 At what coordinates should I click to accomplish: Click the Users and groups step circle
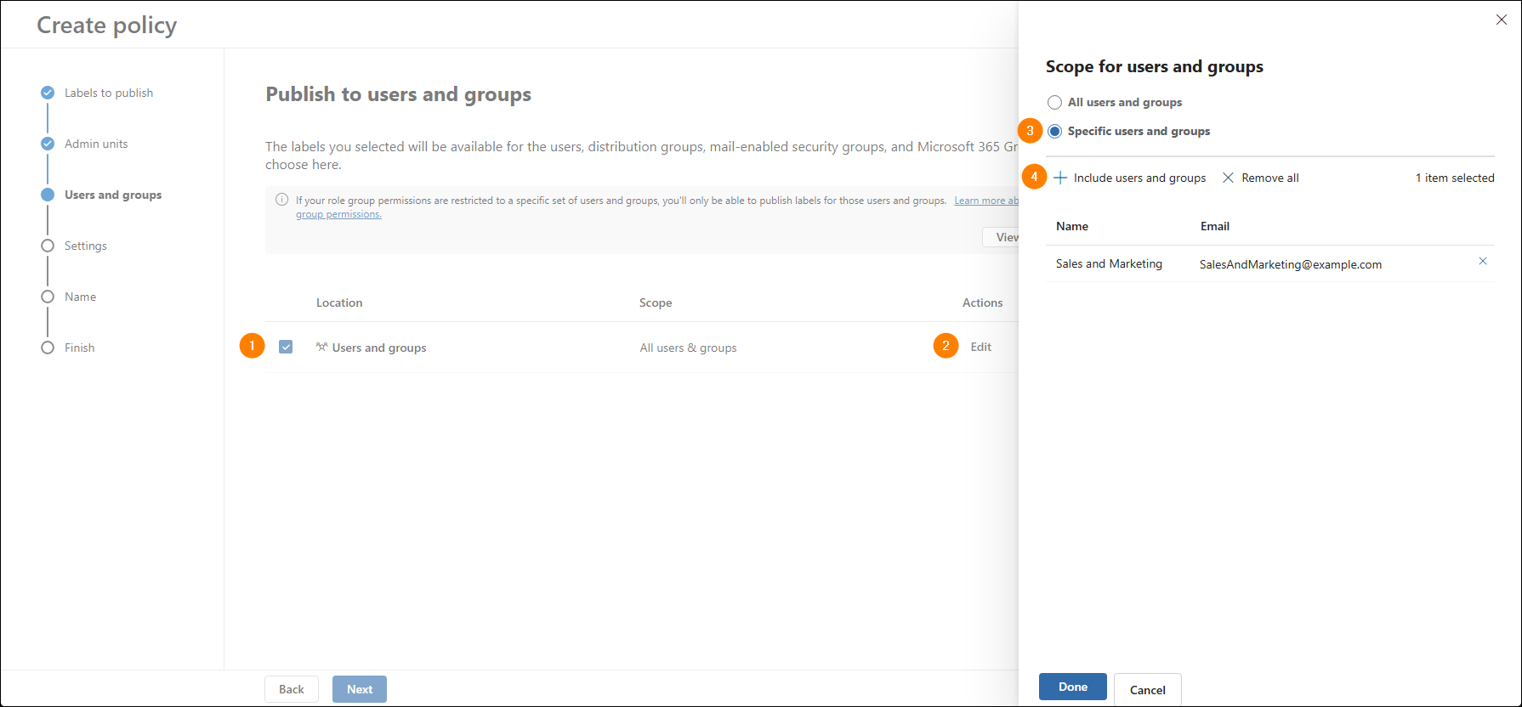click(48, 195)
